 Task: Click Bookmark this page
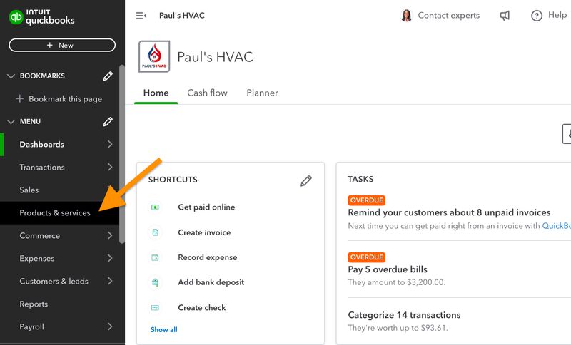point(59,99)
